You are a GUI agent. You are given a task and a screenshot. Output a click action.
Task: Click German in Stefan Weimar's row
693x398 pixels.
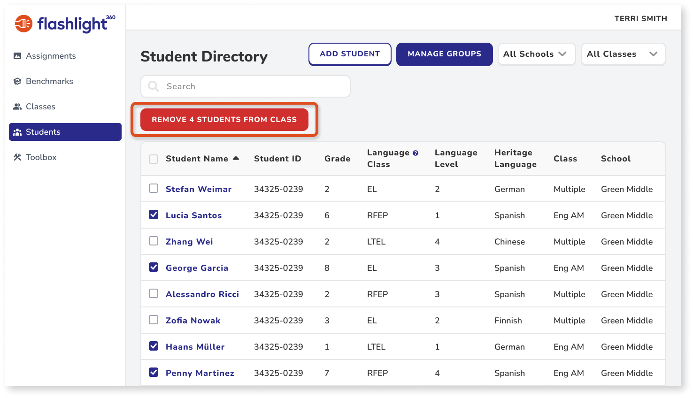[509, 189]
